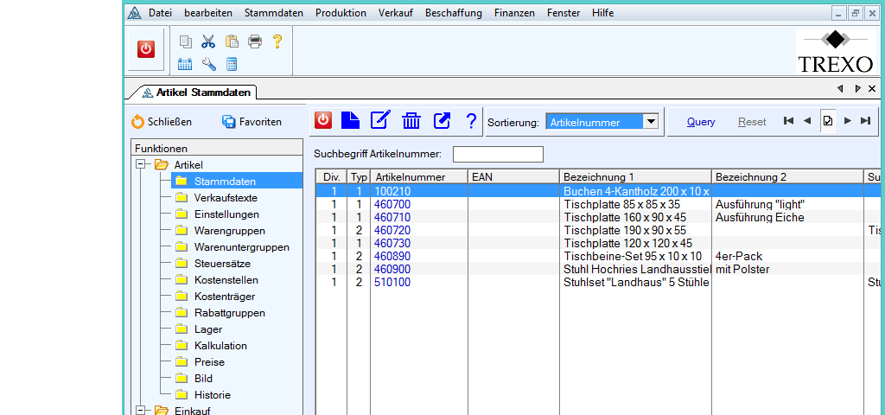Click the wrench settings icon
885x415 pixels.
[x=208, y=64]
